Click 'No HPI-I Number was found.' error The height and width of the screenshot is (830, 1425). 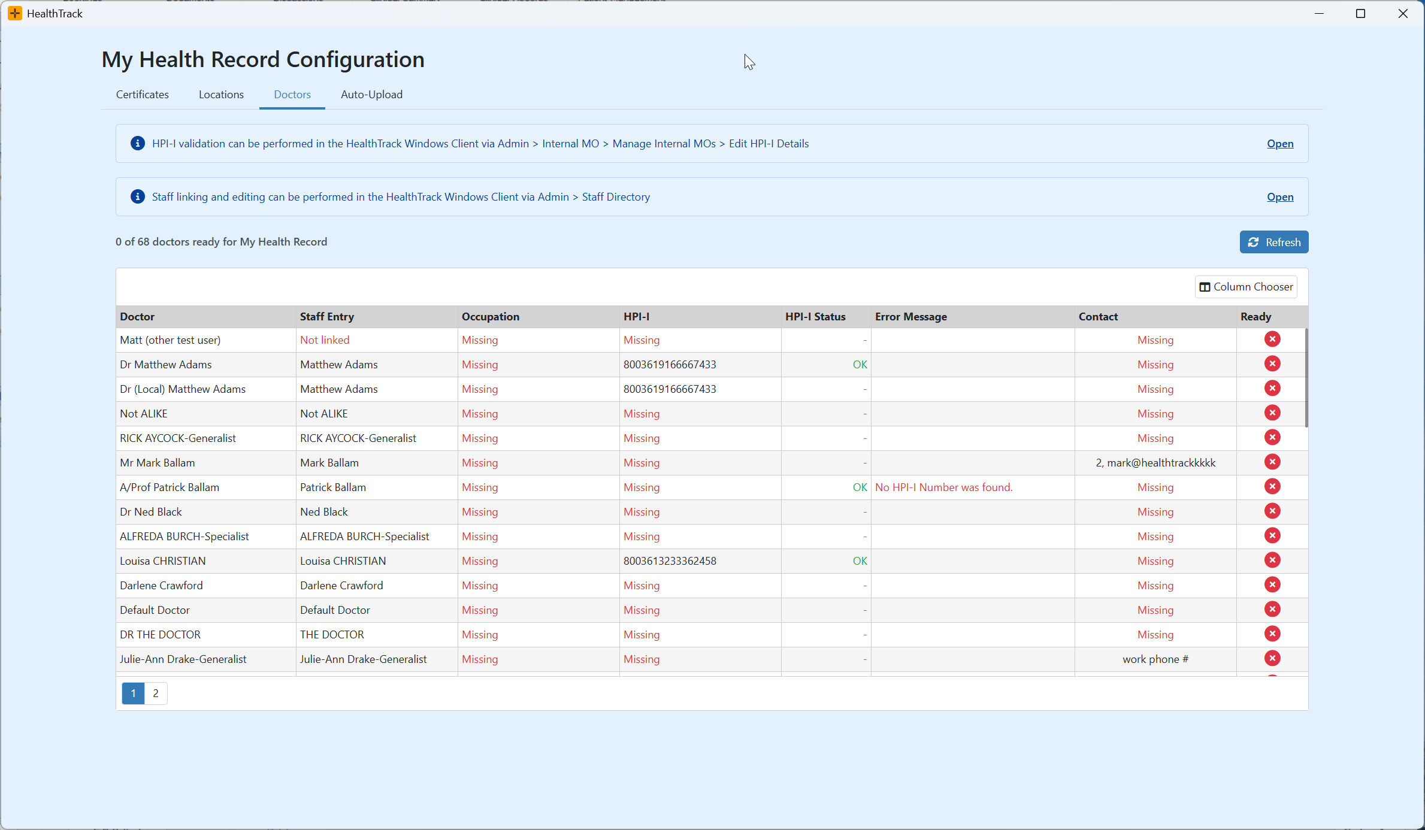944,487
